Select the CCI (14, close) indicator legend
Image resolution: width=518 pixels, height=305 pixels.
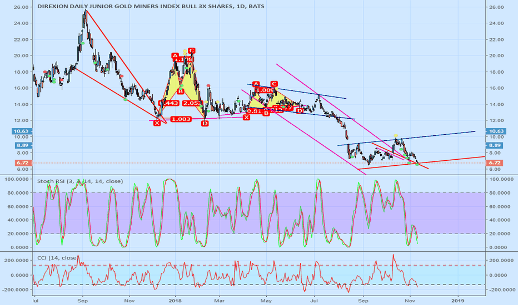point(57,257)
